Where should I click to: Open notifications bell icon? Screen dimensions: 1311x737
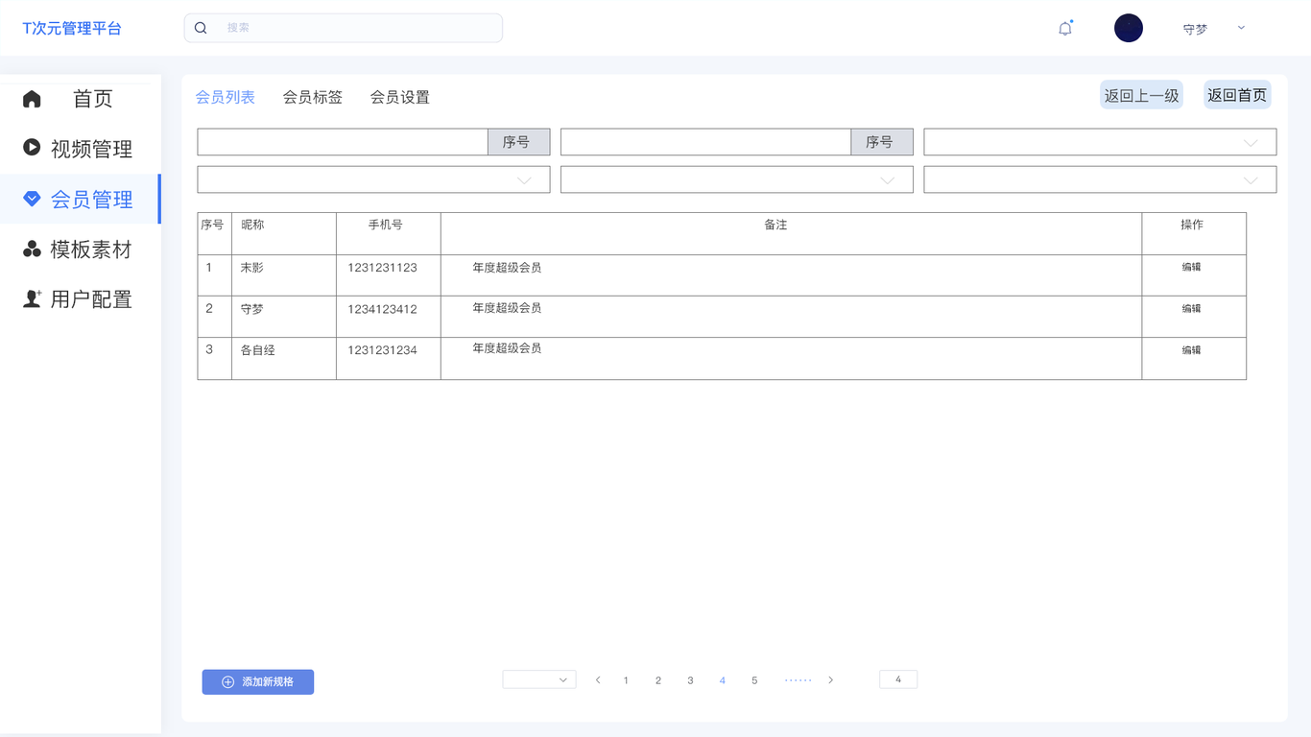point(1065,28)
